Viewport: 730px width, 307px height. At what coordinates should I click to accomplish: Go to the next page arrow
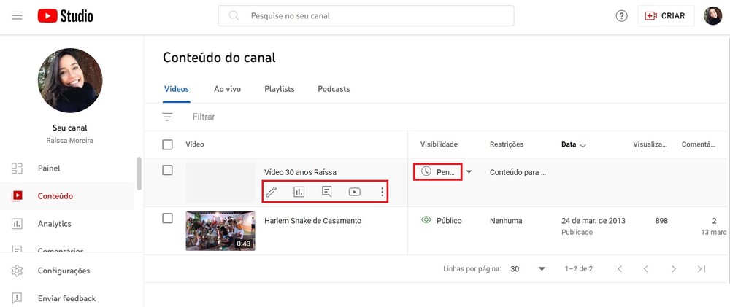674,269
